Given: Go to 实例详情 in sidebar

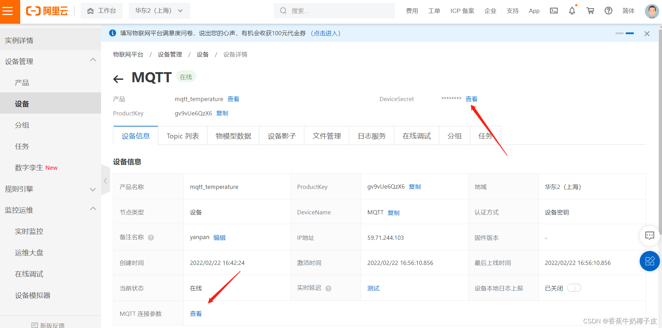Looking at the screenshot, I should [51, 40].
